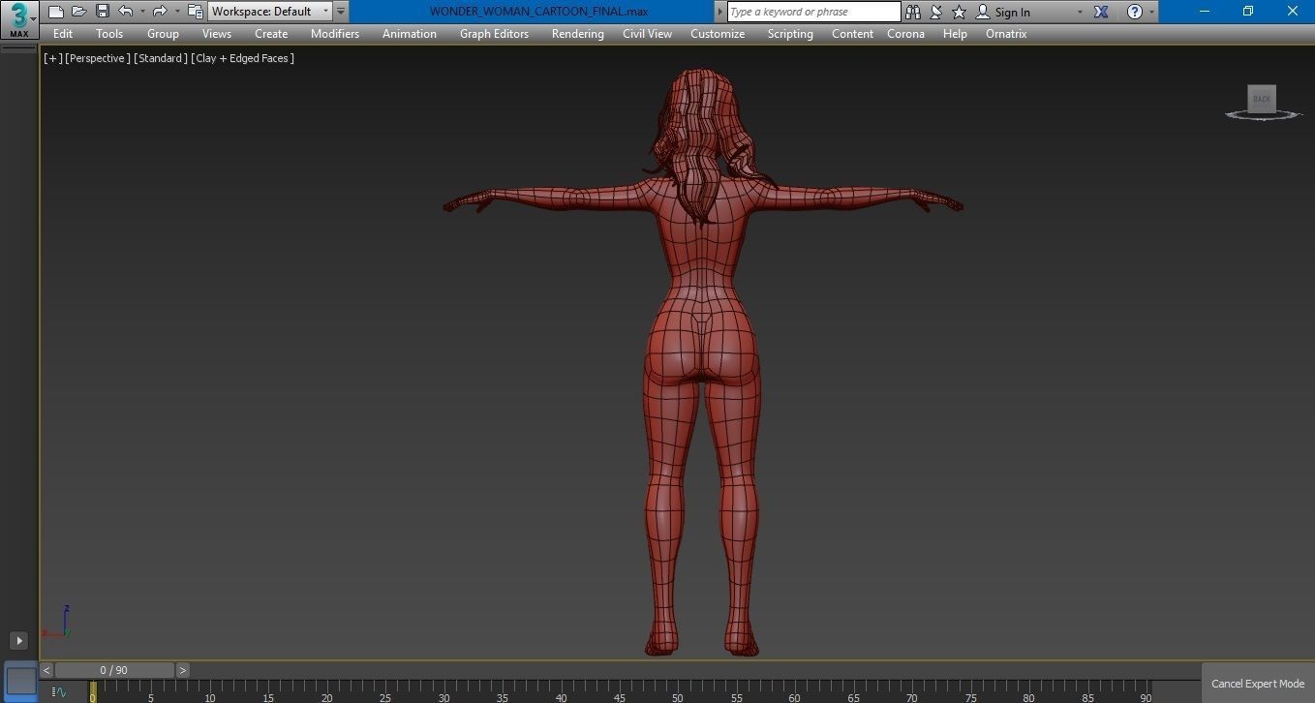1315x703 pixels.
Task: Open the 3ds Max application menu button
Action: [x=18, y=17]
